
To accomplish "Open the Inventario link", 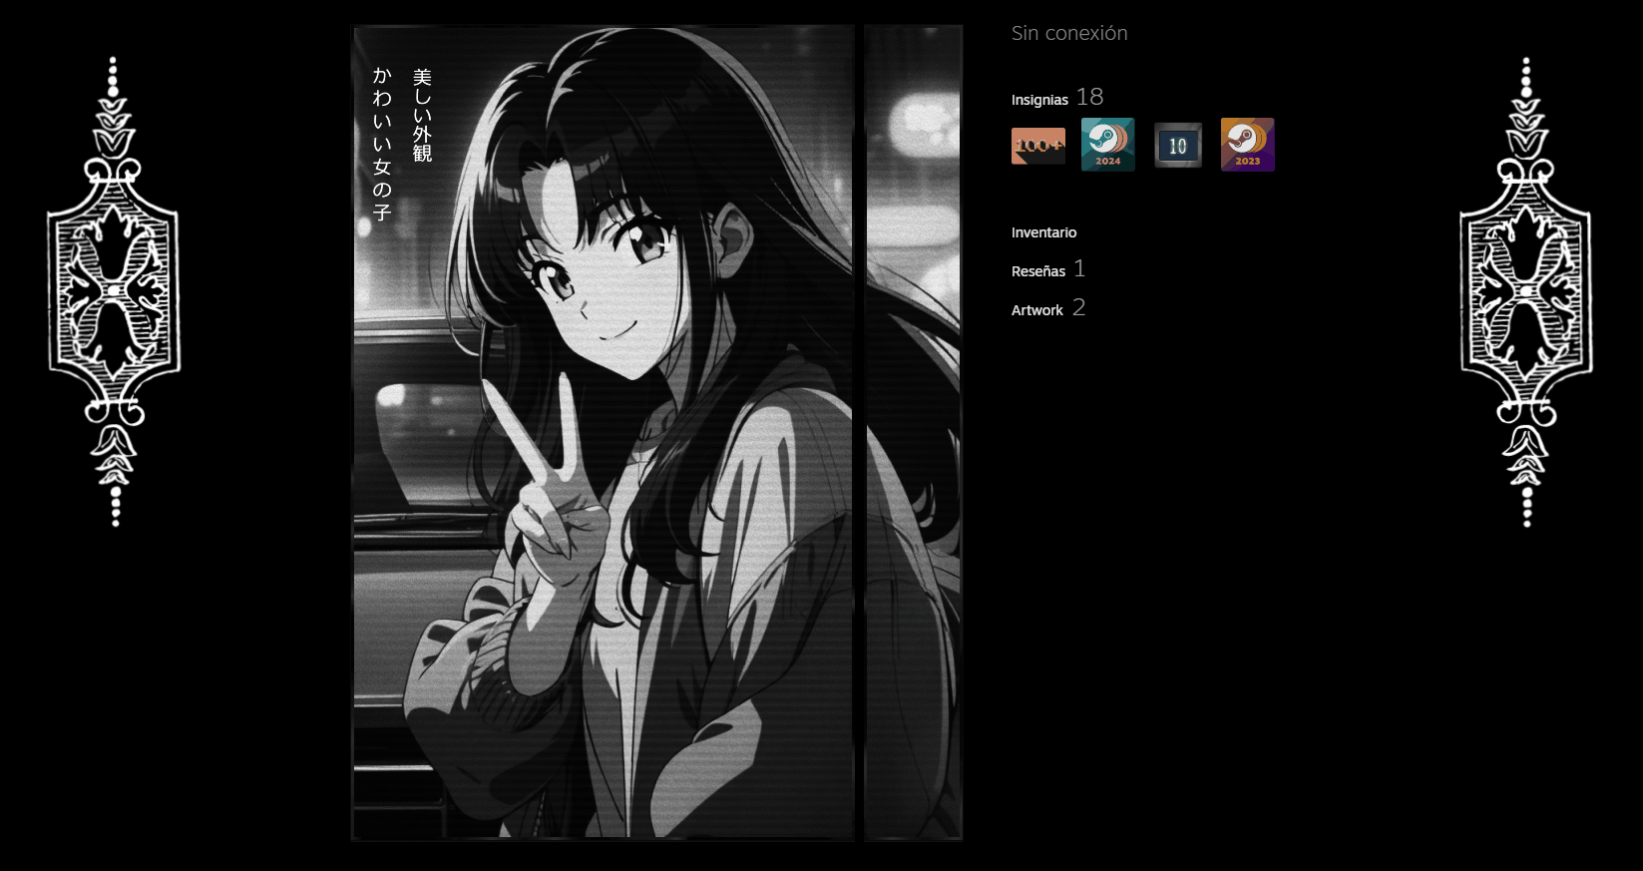I will [x=1043, y=232].
